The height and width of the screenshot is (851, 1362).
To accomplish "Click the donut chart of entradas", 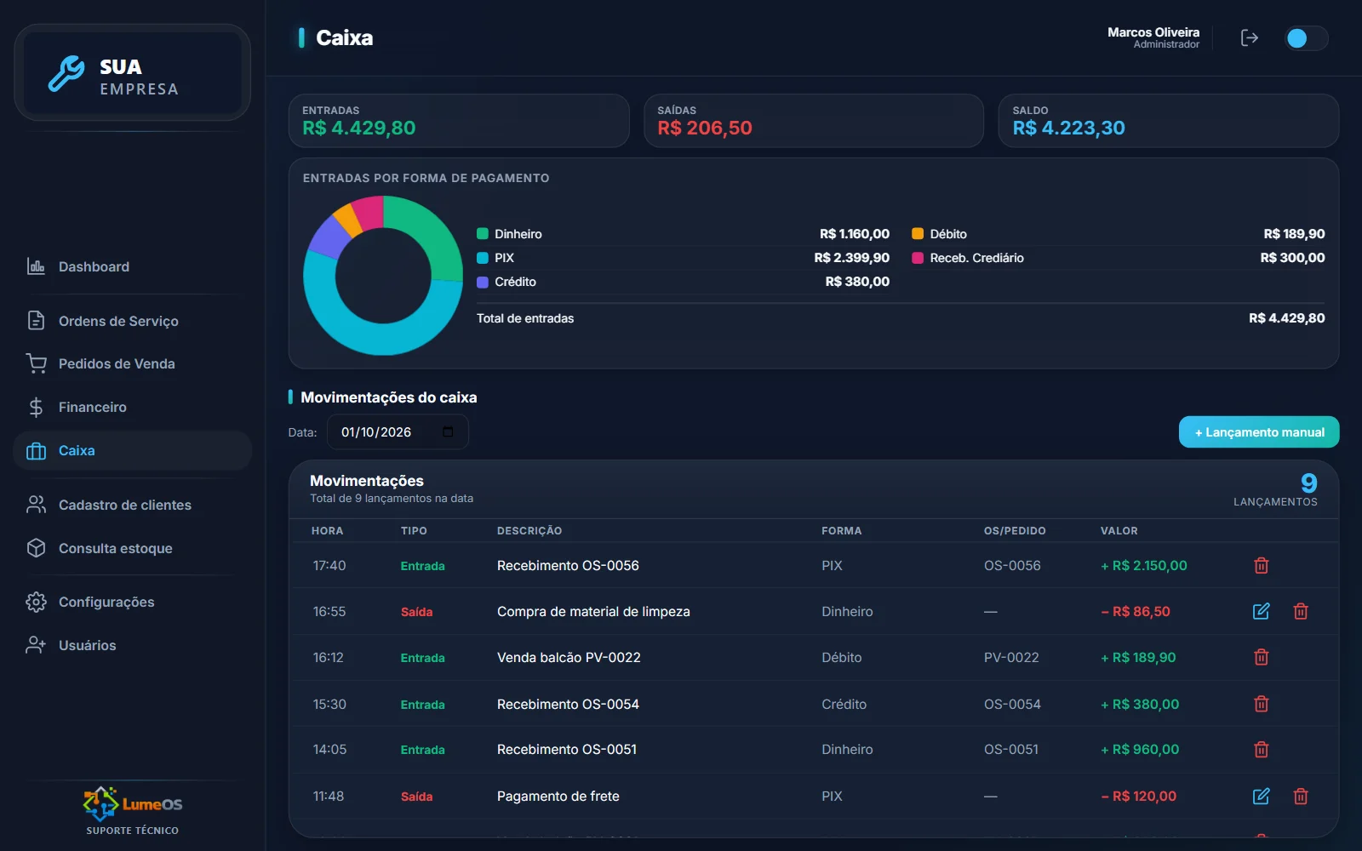I will point(383,276).
